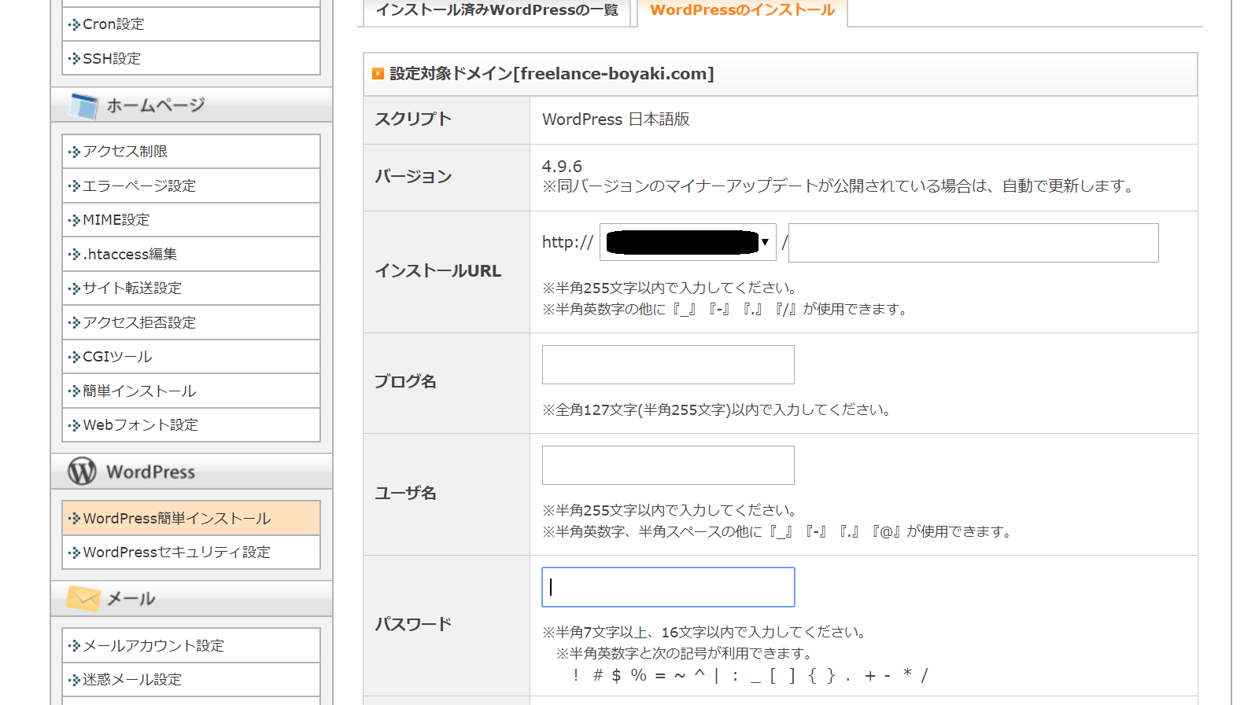Click the パスワード row label
The image size is (1244, 705).
(413, 625)
